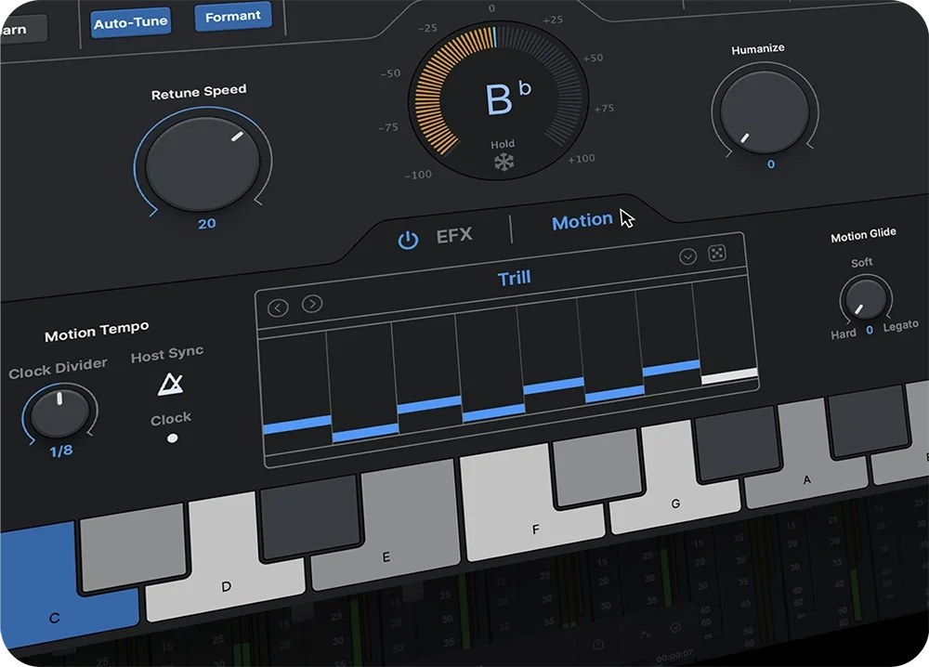Go to previous motion pattern arrow

click(x=278, y=308)
